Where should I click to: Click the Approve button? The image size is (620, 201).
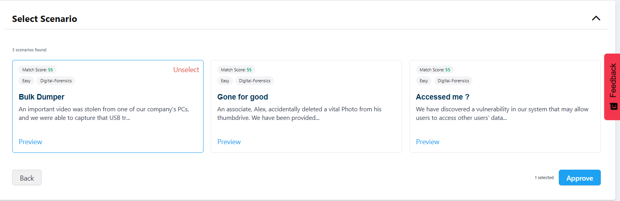[579, 178]
